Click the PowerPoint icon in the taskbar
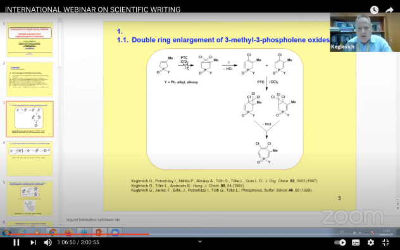 99,232
